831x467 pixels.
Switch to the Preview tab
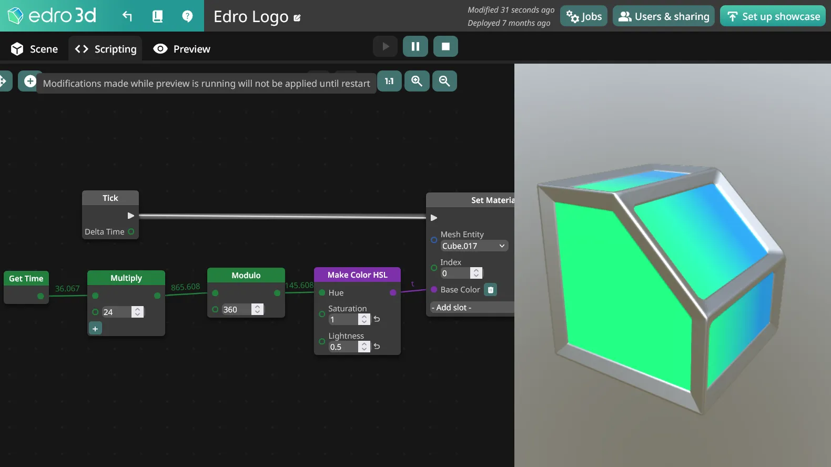181,49
